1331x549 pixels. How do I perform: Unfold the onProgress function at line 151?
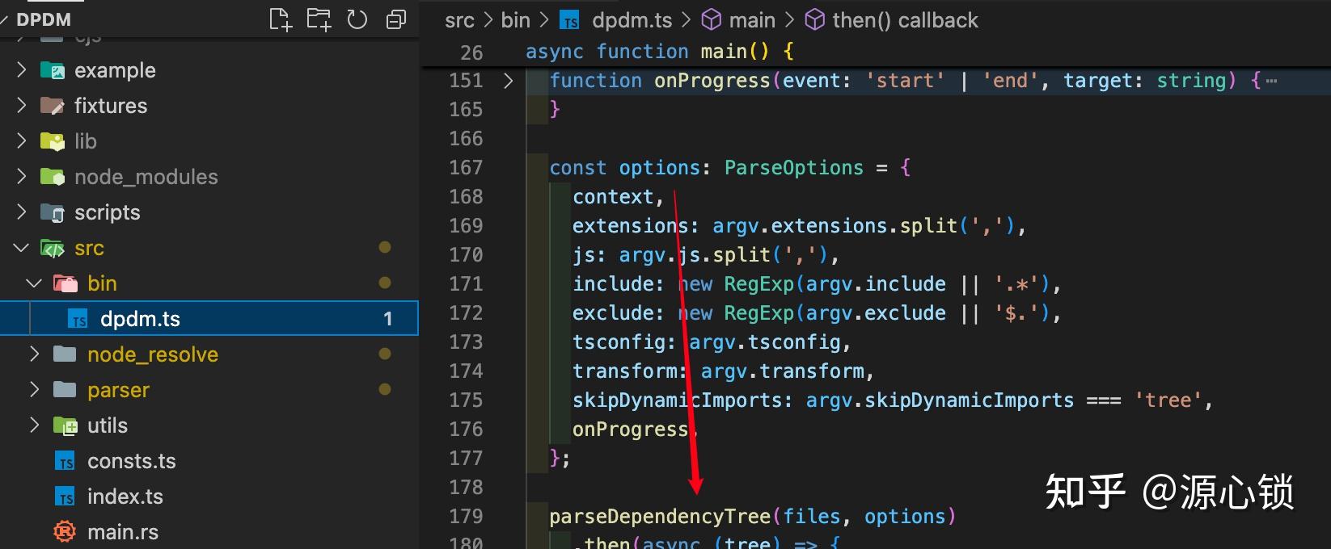(x=508, y=81)
